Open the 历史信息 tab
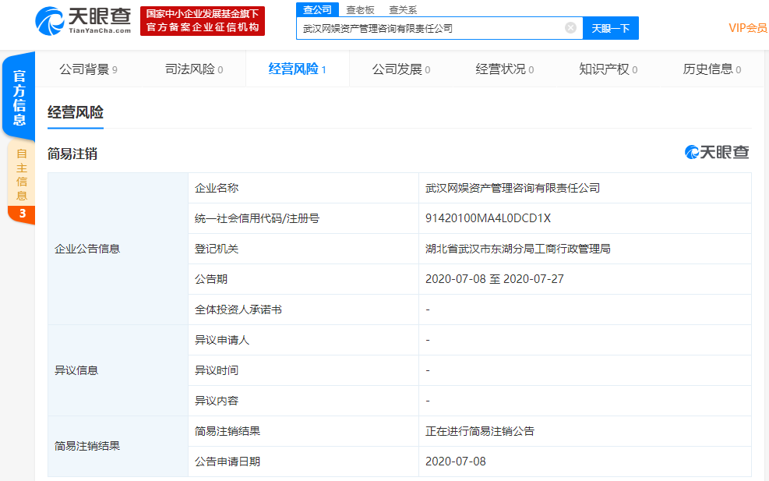Viewport: 769px width, 481px height. coord(712,69)
